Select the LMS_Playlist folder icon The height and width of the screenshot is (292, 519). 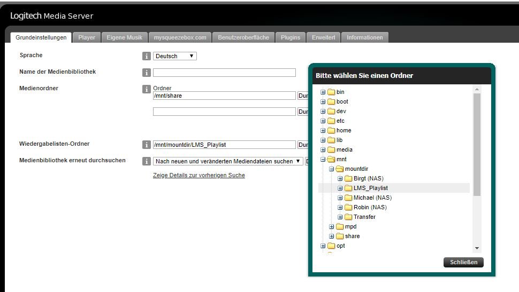click(348, 188)
